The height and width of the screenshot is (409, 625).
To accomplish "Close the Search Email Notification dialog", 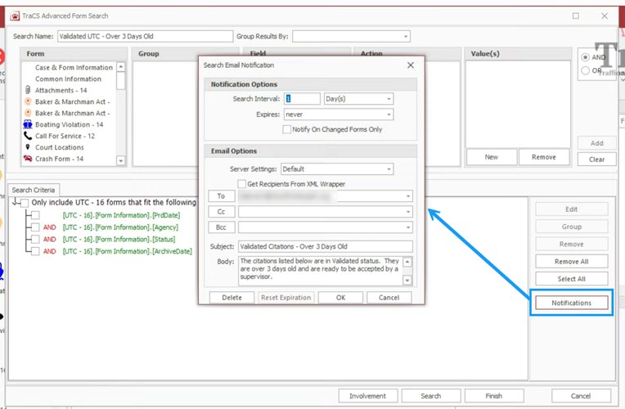I will point(410,65).
